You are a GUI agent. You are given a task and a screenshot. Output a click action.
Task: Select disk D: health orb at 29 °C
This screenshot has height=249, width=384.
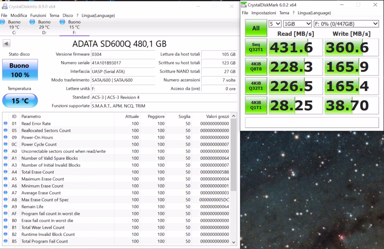(x=32, y=22)
